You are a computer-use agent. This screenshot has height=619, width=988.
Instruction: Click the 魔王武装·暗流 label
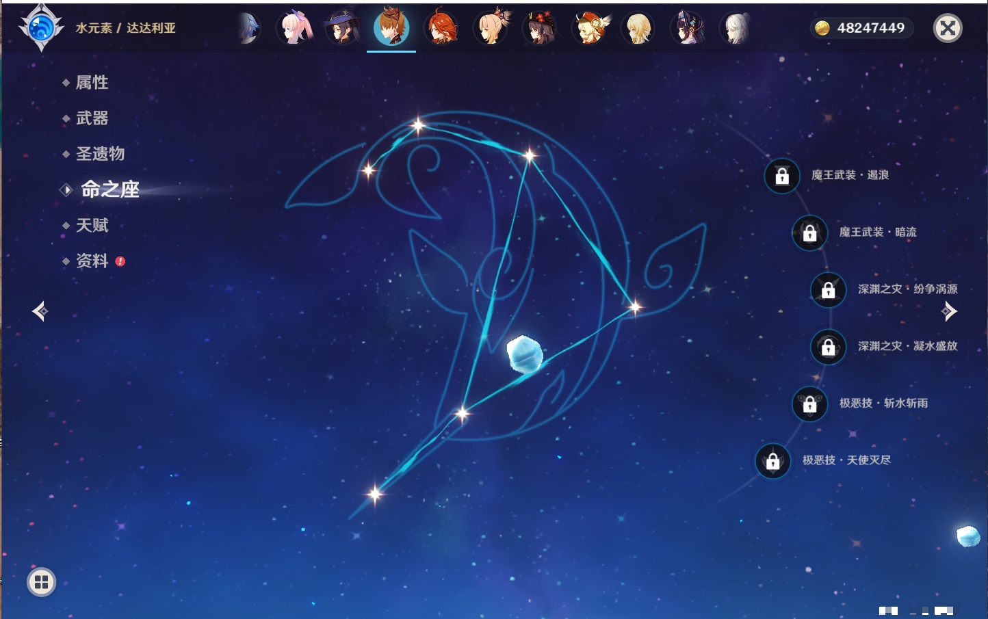878,232
